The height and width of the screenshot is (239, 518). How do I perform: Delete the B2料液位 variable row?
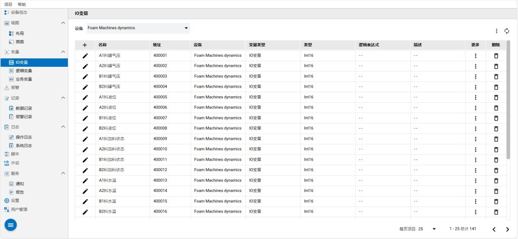496,128
